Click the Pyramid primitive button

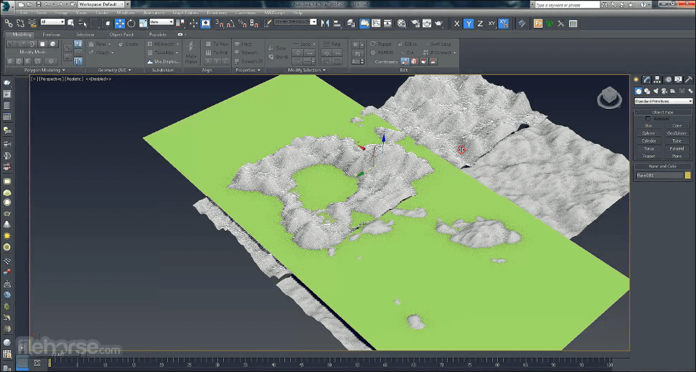[677, 149]
